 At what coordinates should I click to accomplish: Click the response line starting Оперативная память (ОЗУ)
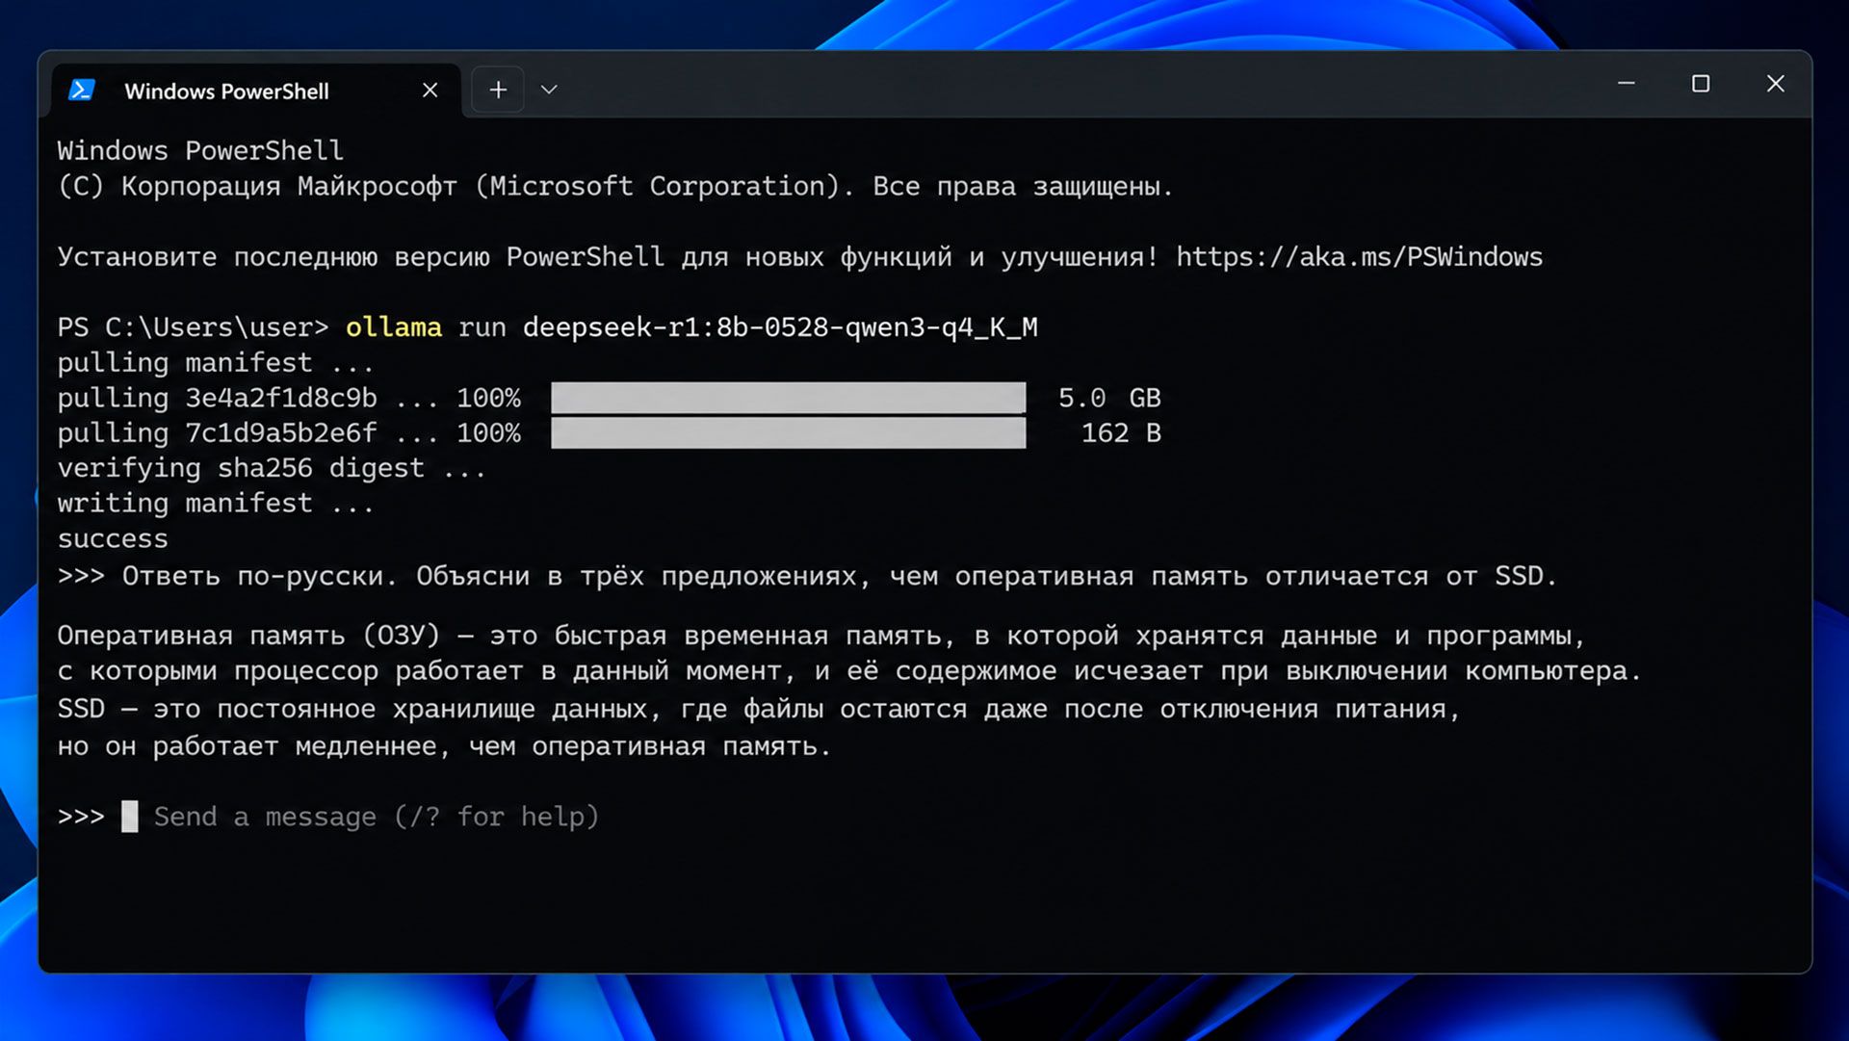coord(820,637)
